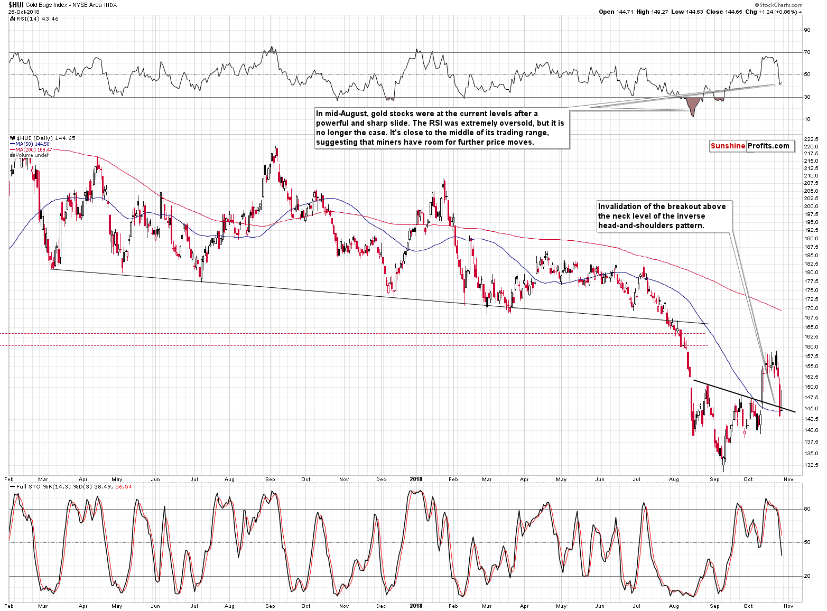Screen dimensions: 827x611
Task: Click the 132.5 price axis label
Action: click(811, 465)
